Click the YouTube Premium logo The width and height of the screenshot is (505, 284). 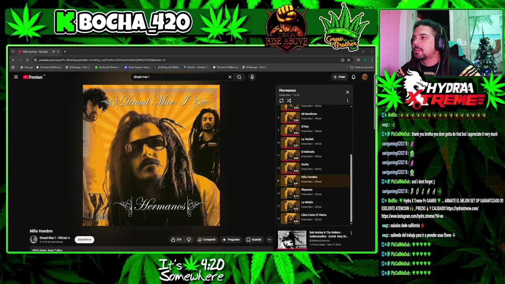click(33, 77)
